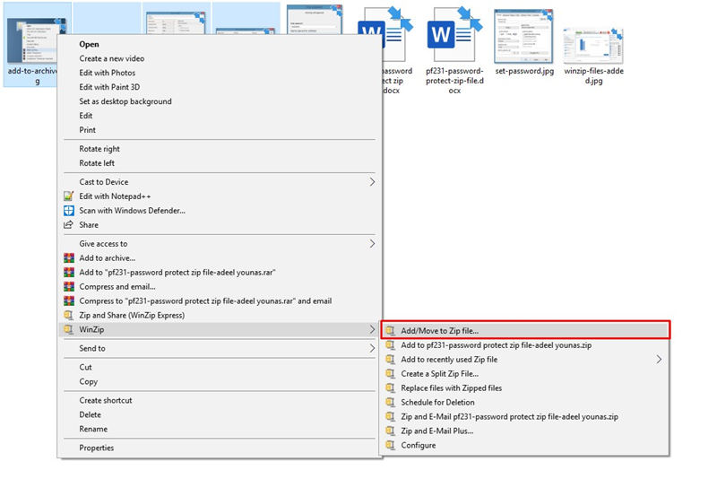
Task: Select winzip-files-added.jpg thumbnail
Action: 593,46
